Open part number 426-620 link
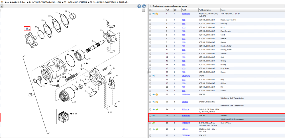 [185, 129]
